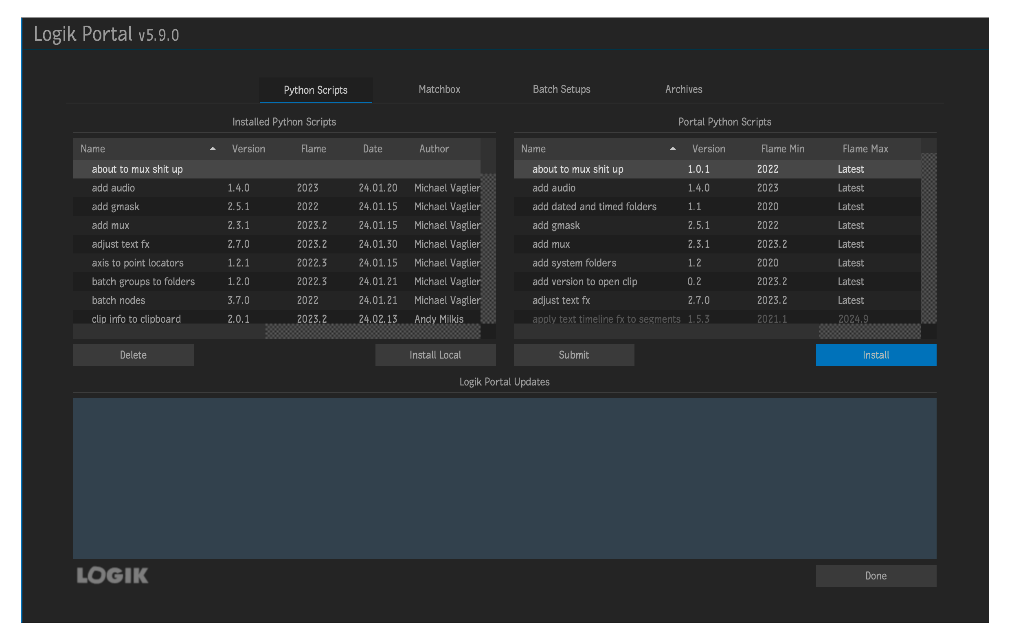Click the LOGIK logo at bottom left
Image resolution: width=1014 pixels, height=643 pixels.
[x=112, y=575]
